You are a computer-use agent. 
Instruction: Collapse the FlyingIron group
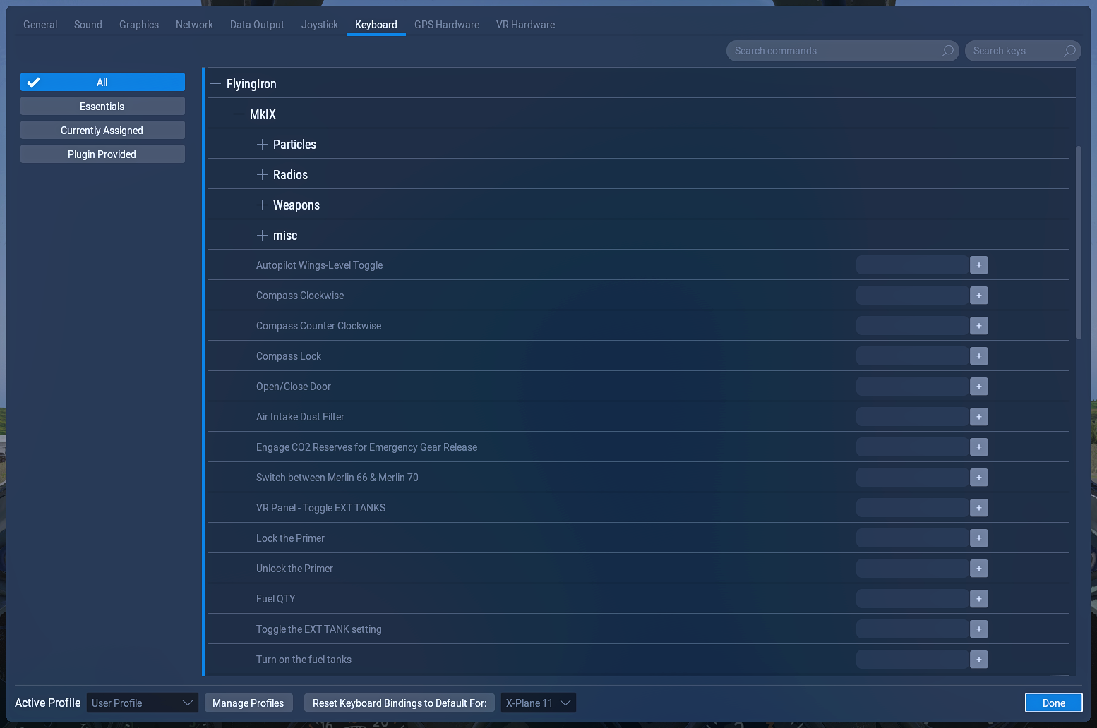click(216, 84)
